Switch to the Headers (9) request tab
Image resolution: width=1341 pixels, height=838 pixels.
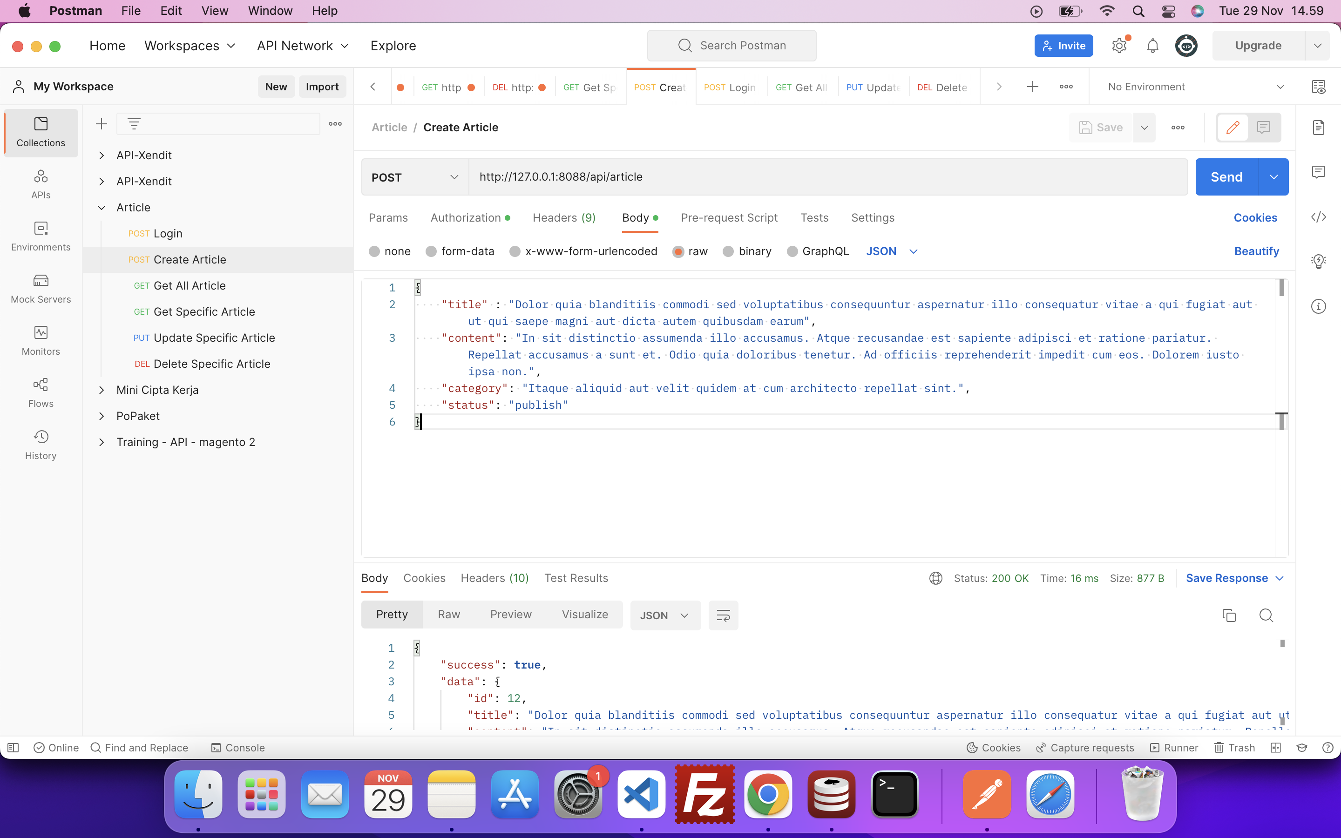coord(564,218)
